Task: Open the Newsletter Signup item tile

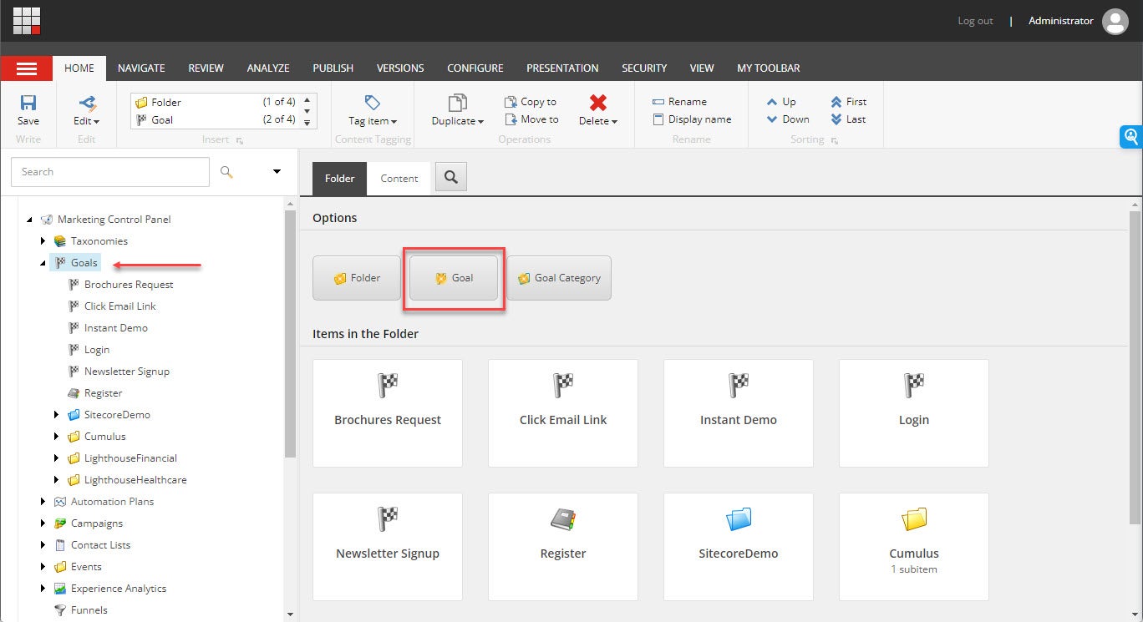Action: tap(388, 546)
